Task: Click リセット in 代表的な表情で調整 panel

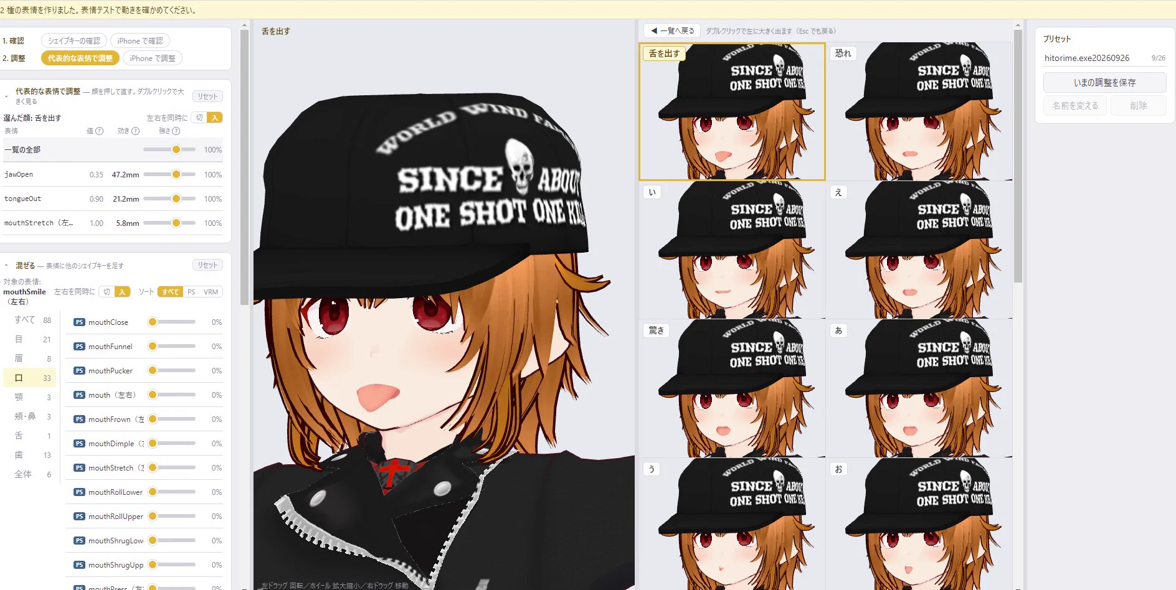Action: click(207, 96)
